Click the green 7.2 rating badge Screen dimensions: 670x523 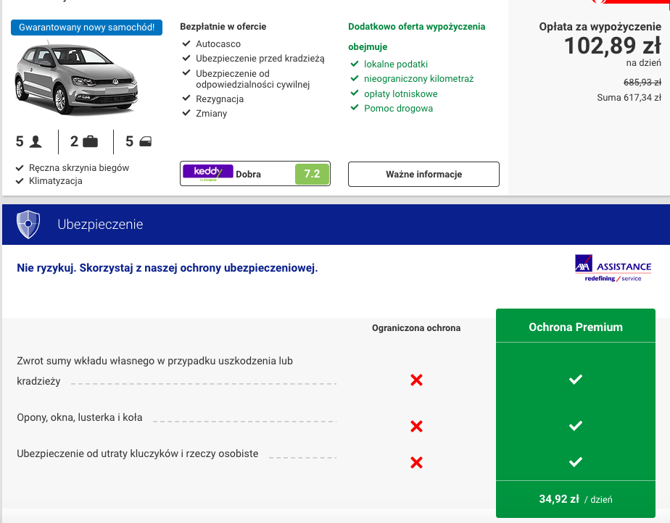point(312,174)
